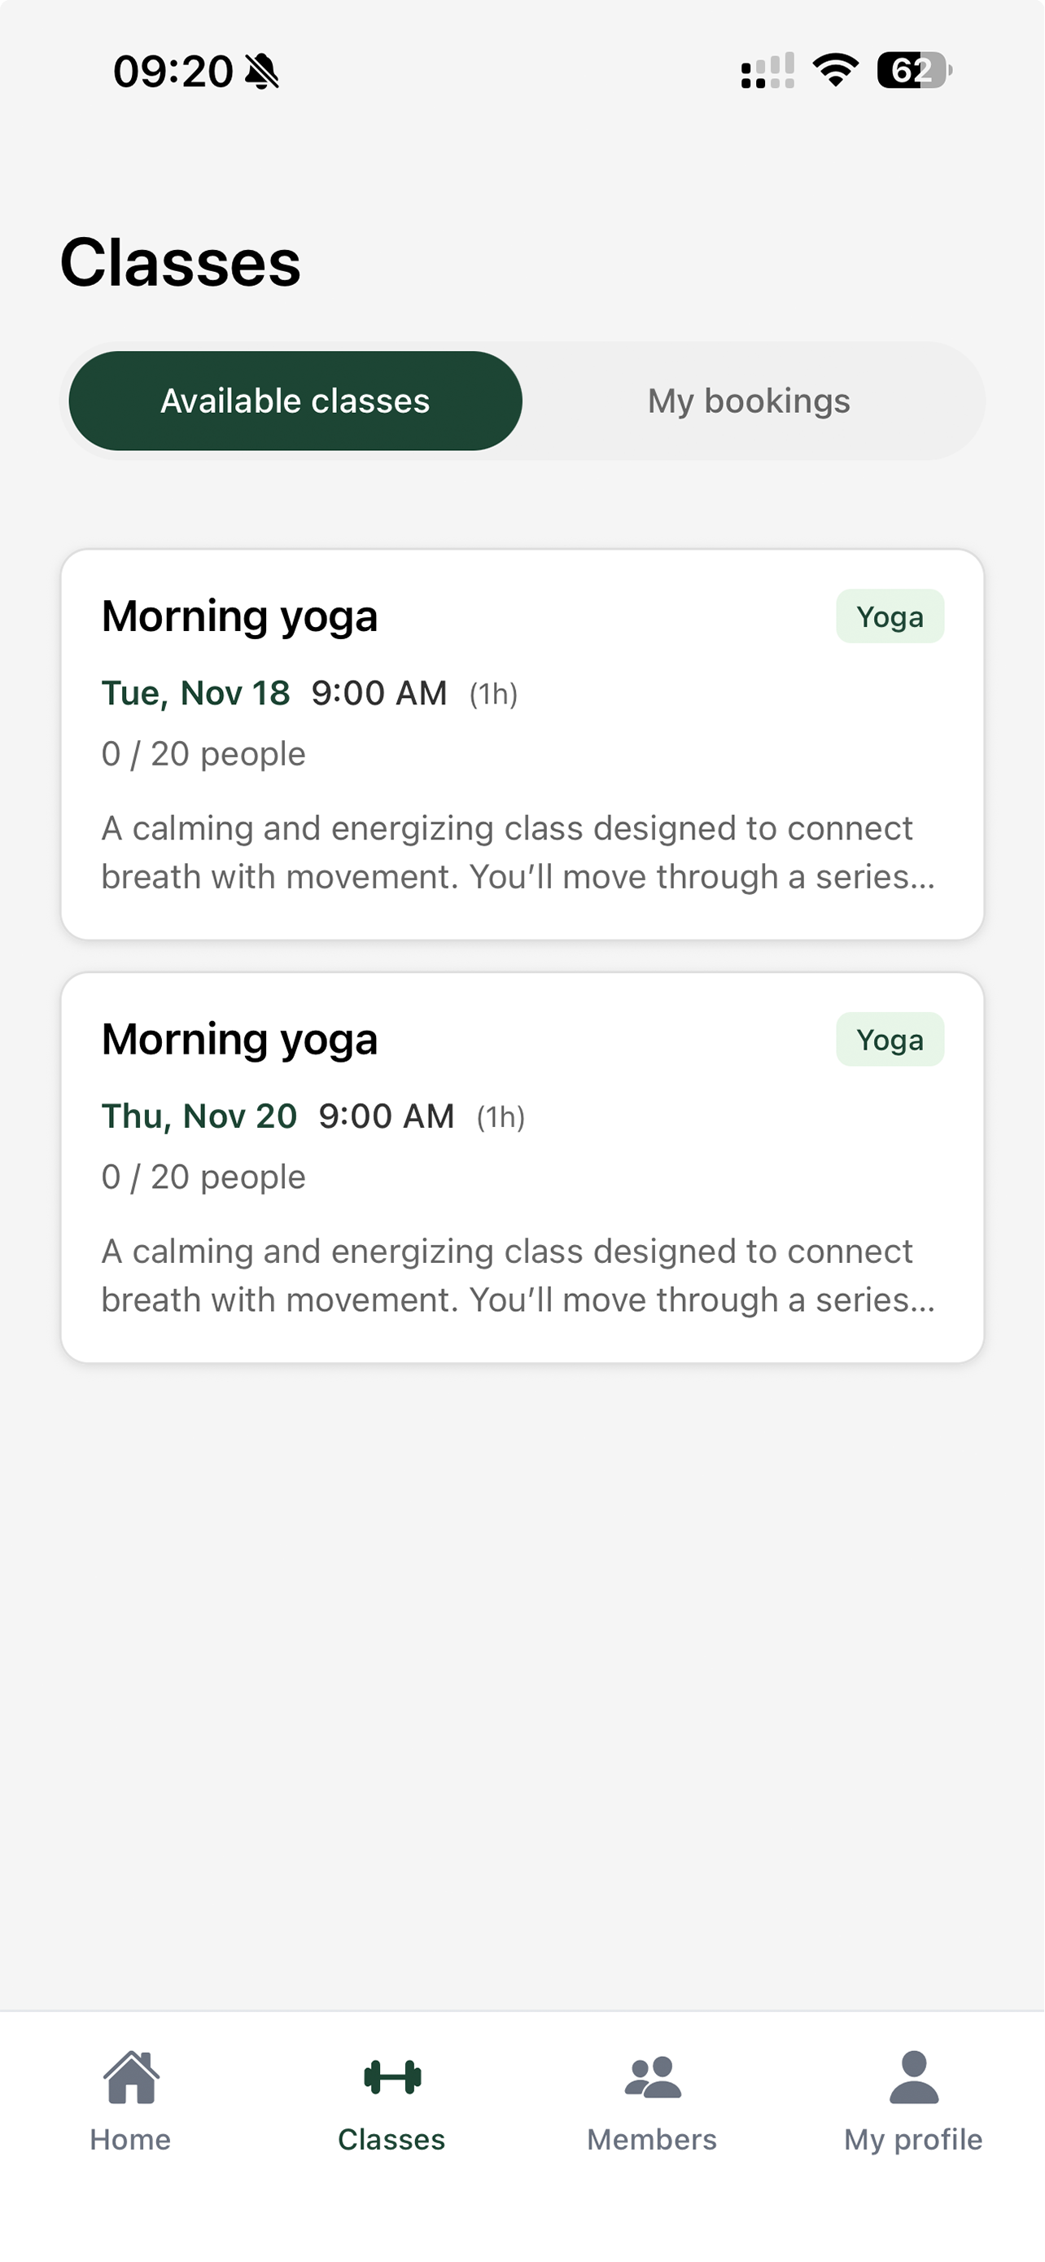The height and width of the screenshot is (2262, 1045).
Task: Open the Tue, Nov 18 Morning yoga card
Action: [522, 744]
